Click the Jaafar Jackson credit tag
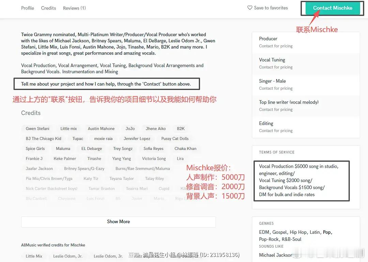Viewport: 368px width, 262px height. tap(39, 169)
